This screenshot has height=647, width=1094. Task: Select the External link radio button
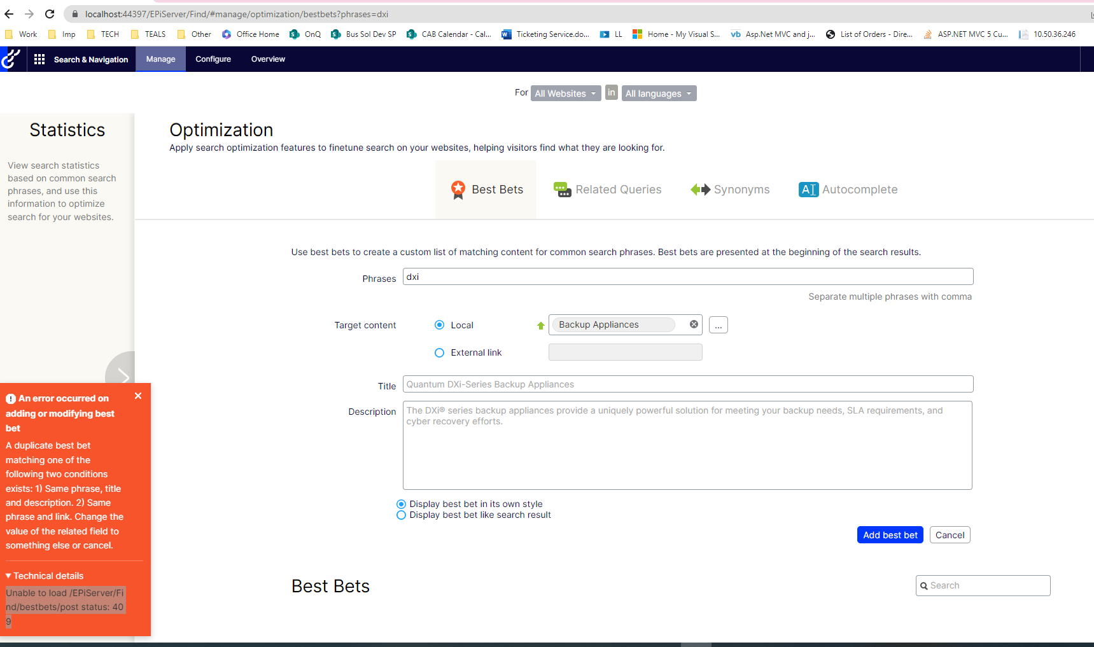439,352
